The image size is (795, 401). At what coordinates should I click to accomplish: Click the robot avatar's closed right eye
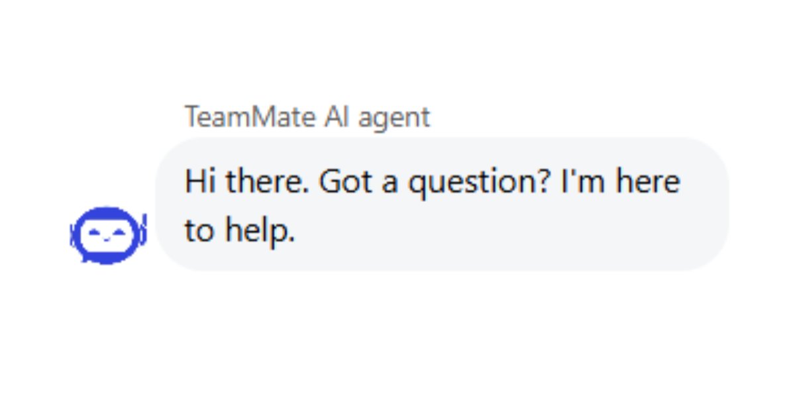click(120, 231)
